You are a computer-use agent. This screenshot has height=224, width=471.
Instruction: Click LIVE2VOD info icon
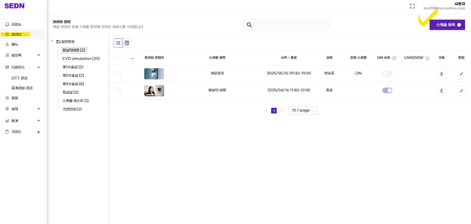427,58
